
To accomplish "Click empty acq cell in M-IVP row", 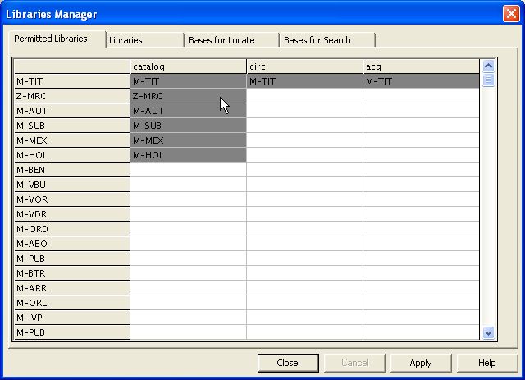I will [421, 318].
